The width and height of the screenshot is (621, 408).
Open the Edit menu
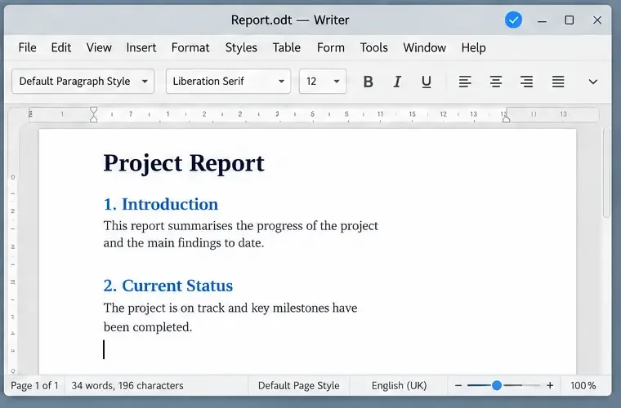(61, 47)
